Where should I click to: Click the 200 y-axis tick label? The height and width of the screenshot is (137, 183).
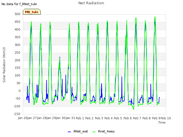[17, 60]
